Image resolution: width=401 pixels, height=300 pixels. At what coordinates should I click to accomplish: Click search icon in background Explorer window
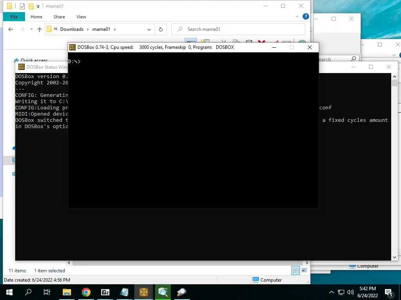[x=354, y=59]
